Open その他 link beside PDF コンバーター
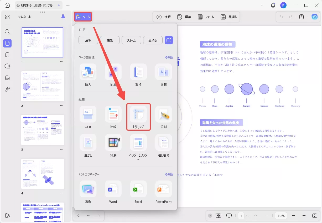 coord(169,174)
